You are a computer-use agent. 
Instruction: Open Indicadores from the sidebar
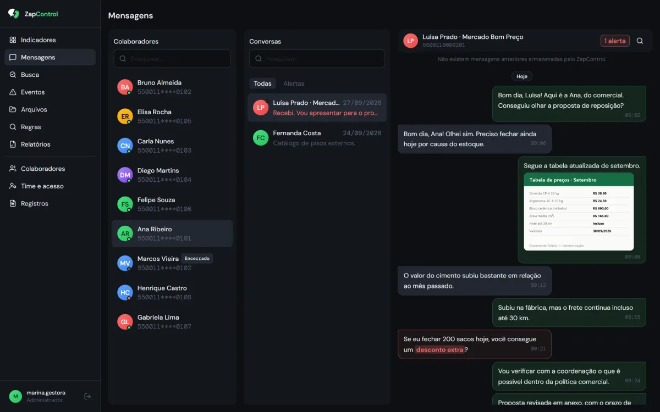[x=50, y=40]
